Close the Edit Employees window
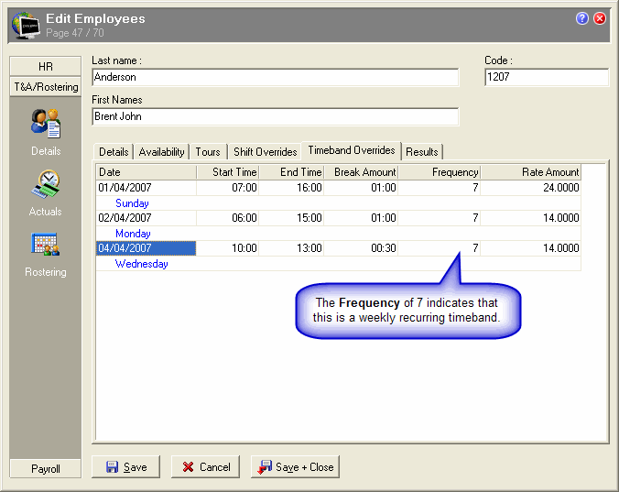Screen dimensions: 619x492 point(600,18)
